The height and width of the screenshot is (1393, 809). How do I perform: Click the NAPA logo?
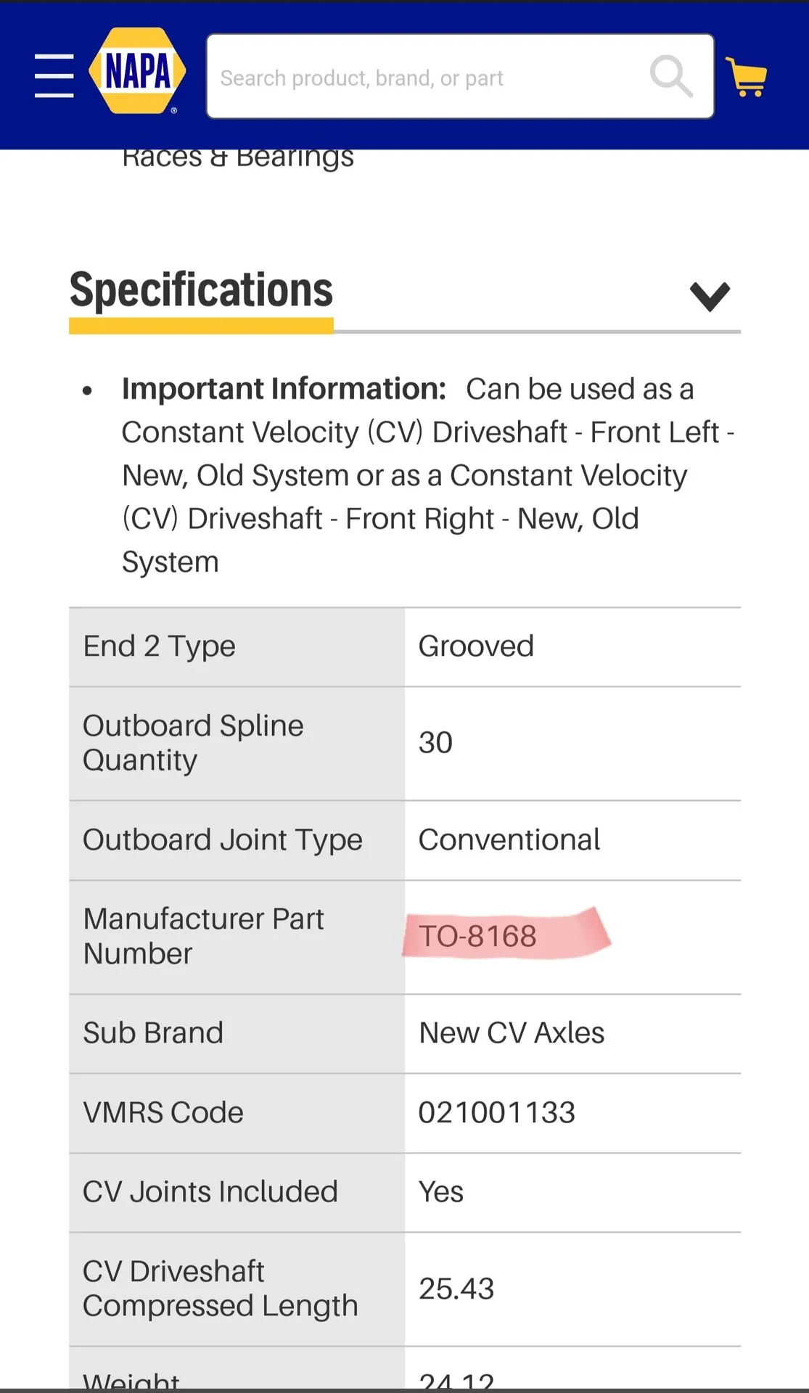(x=137, y=73)
